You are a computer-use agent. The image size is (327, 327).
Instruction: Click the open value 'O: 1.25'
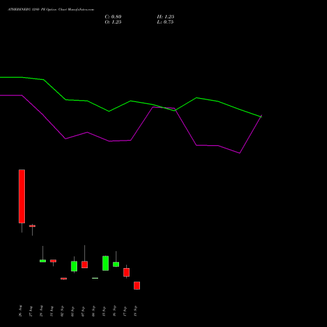(113, 22)
